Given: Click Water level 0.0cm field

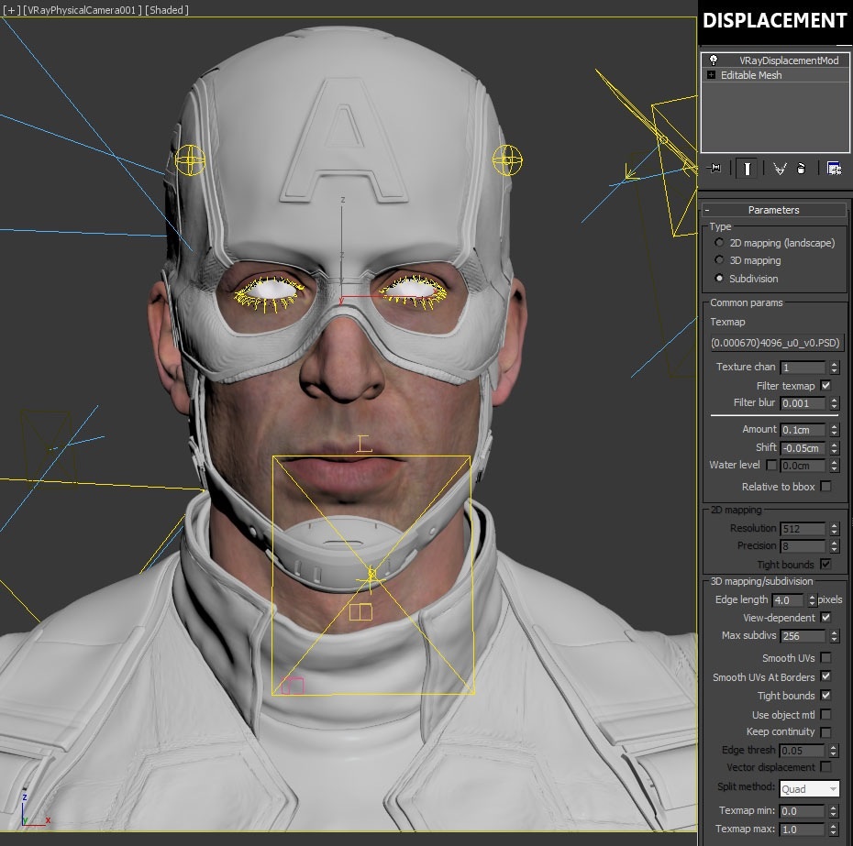Looking at the screenshot, I should tap(803, 466).
